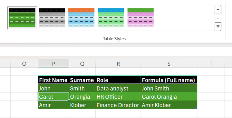
Task: Choose the blue and green table style
Action: [x=111, y=18]
